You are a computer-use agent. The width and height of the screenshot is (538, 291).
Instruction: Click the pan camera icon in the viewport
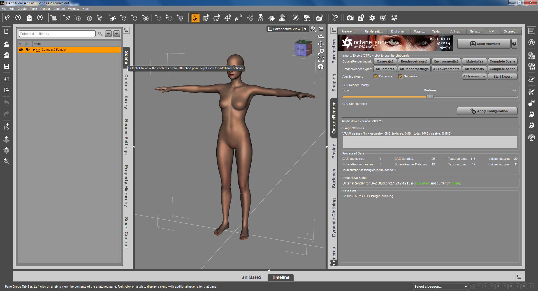(321, 44)
